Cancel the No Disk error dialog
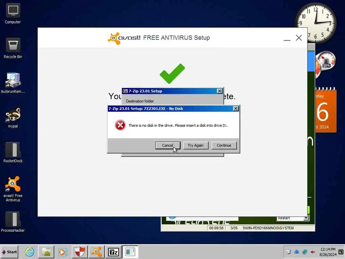This screenshot has width=345, height=259. [x=168, y=145]
